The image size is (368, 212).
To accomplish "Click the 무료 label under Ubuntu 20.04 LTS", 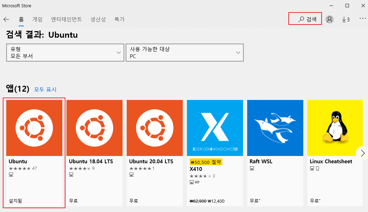I will point(134,201).
